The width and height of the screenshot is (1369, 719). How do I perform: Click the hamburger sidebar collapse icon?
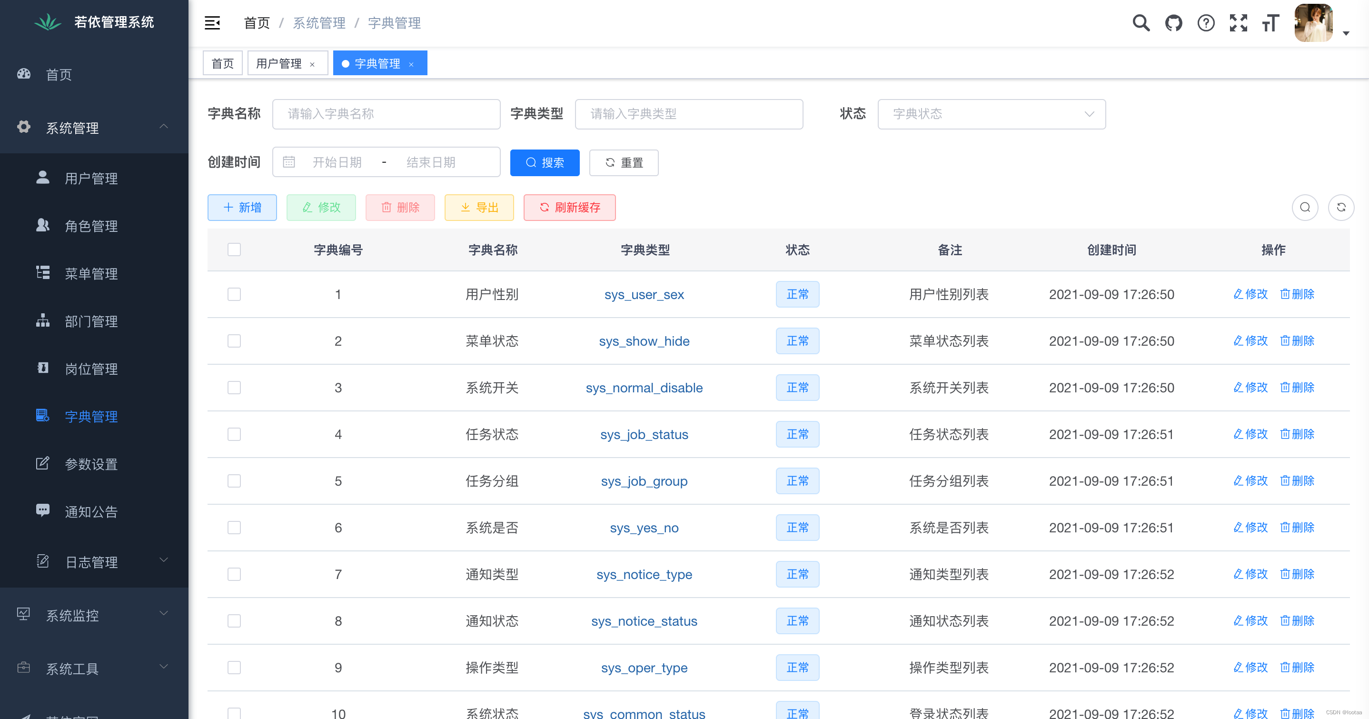coord(212,23)
